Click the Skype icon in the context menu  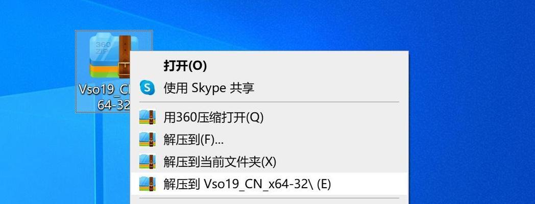tap(147, 88)
